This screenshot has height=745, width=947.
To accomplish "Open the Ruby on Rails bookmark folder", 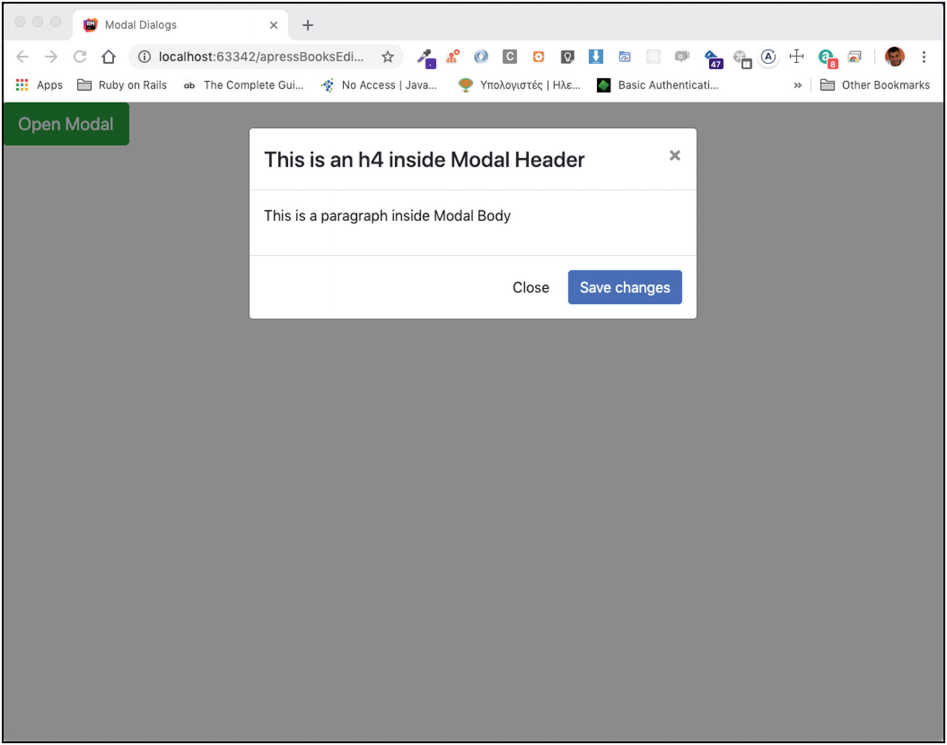I will click(x=122, y=85).
